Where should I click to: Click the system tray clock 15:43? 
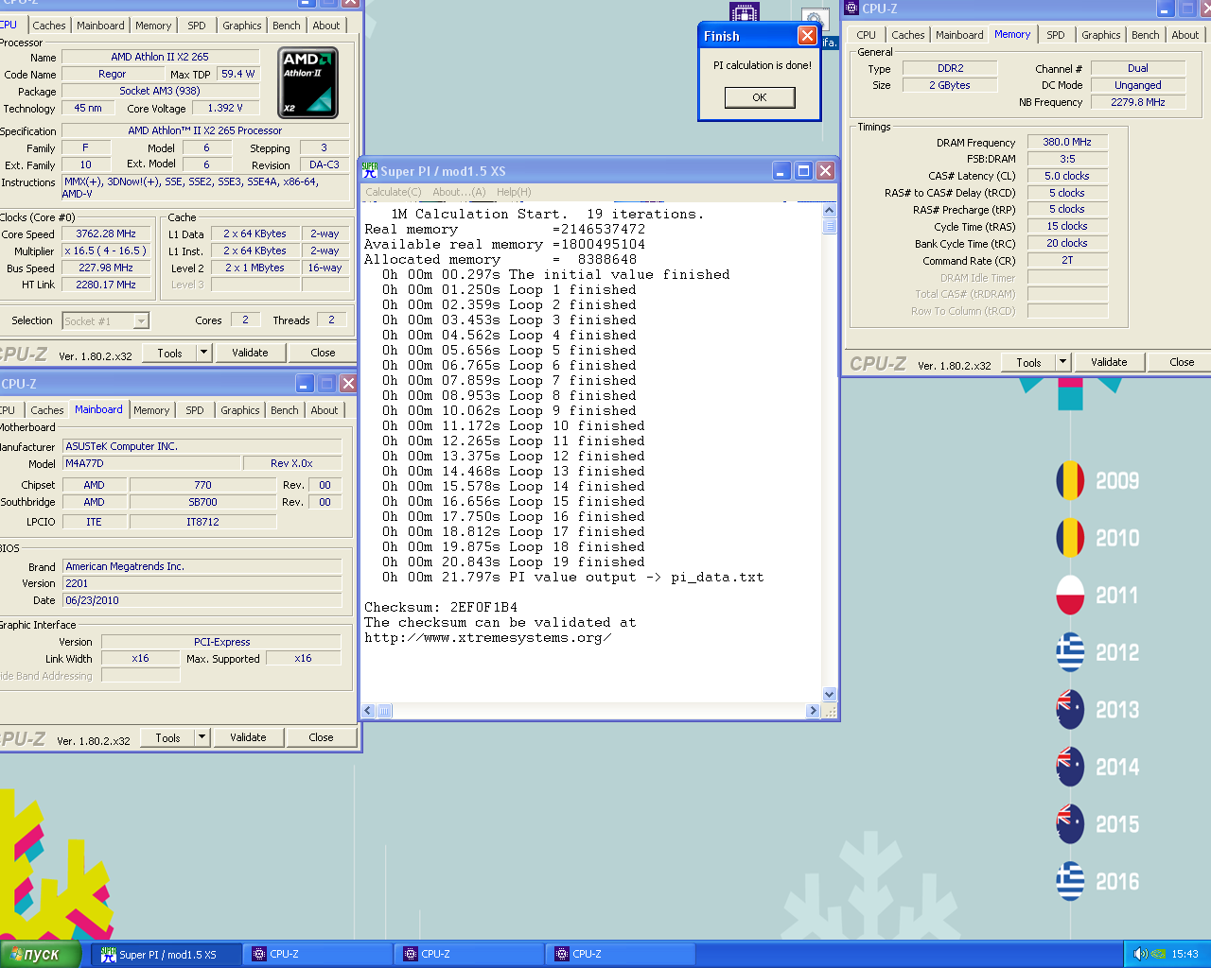(1185, 954)
